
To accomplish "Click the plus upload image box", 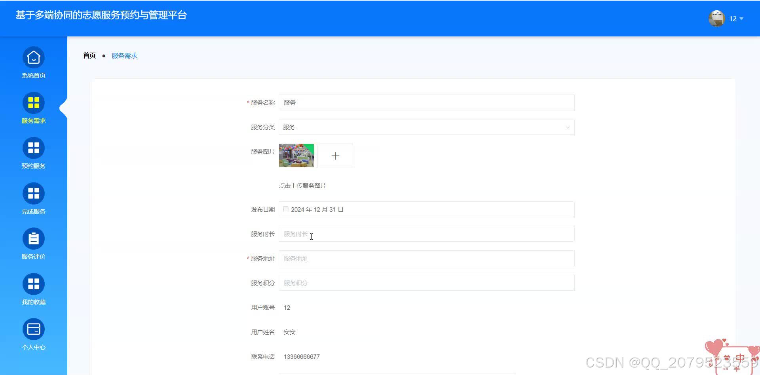I will click(x=335, y=155).
